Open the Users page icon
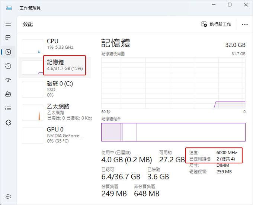This screenshot has height=205, width=253. pos(8,94)
